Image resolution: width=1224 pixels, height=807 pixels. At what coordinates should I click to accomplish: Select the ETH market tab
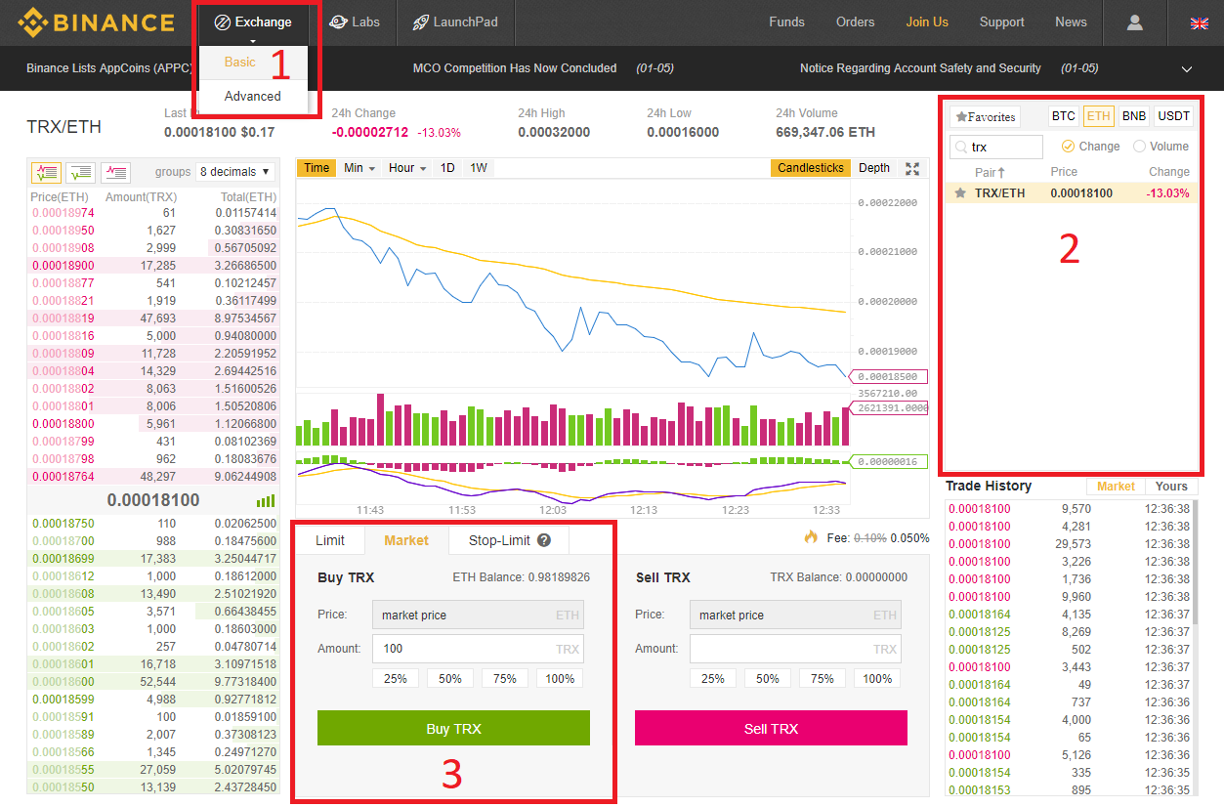click(x=1099, y=116)
